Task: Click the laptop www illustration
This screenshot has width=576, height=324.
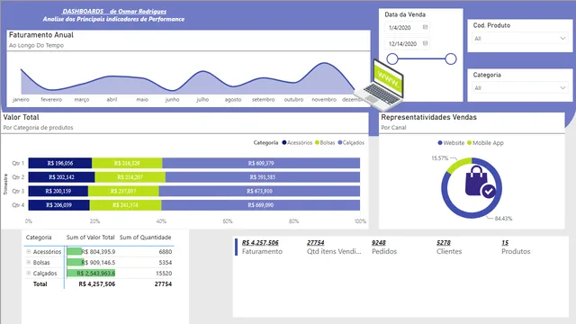Action: pyautogui.click(x=380, y=85)
